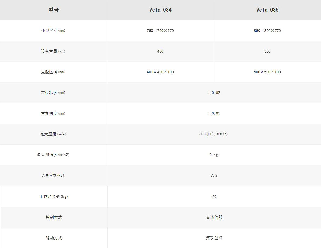Click the 控制方式 row label
The image size is (322, 248).
[54, 217]
